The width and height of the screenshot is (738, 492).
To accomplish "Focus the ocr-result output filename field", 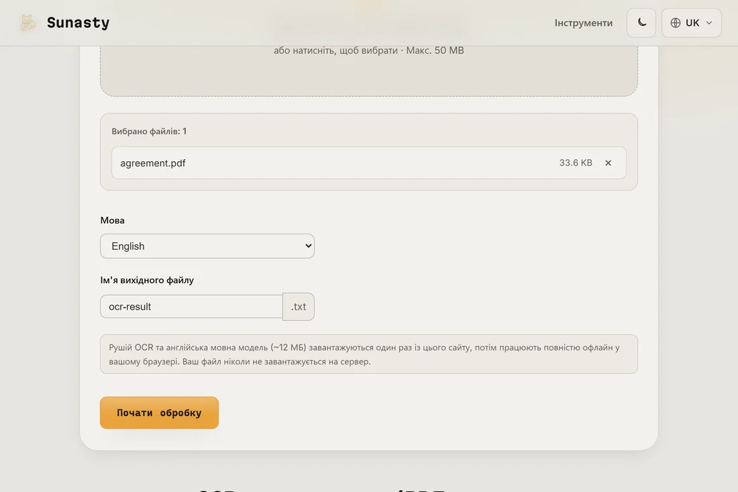I will coord(192,307).
